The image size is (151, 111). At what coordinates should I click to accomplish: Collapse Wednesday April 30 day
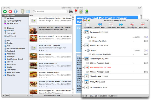pos(83,68)
